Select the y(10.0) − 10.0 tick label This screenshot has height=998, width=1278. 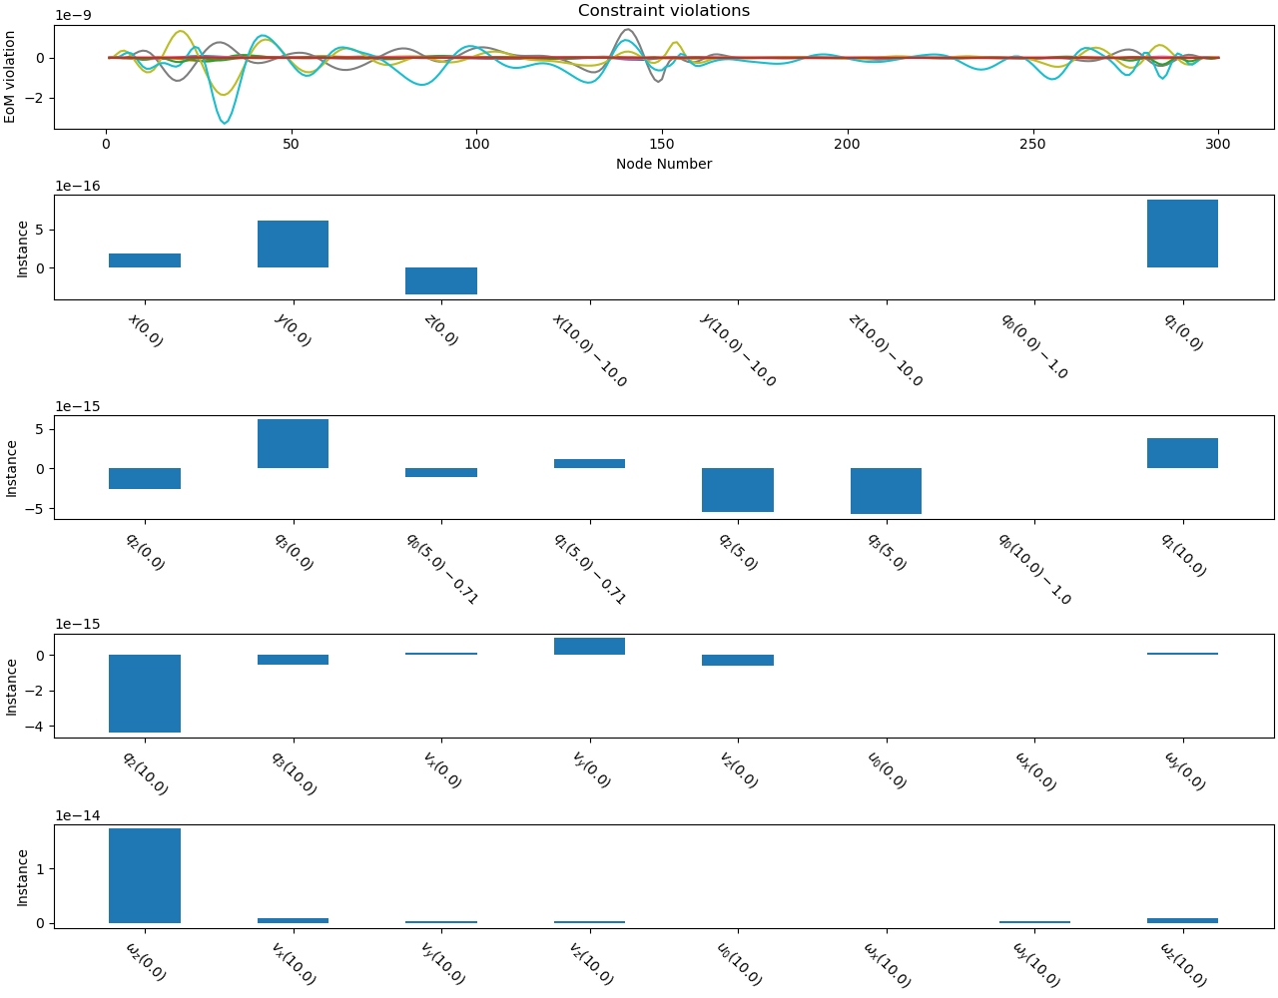[x=738, y=350]
